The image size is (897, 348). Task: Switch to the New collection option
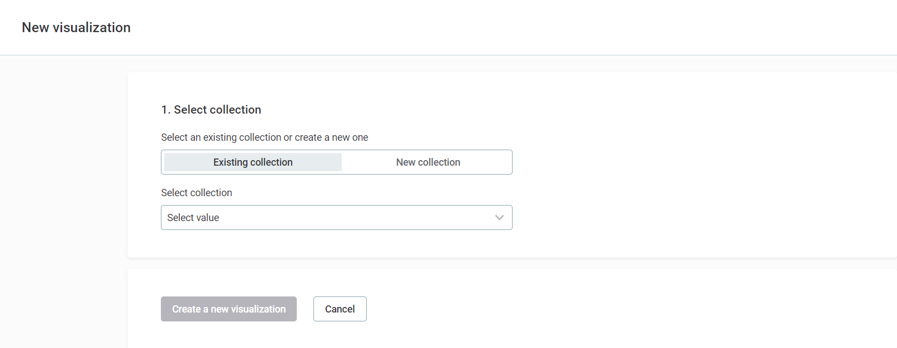pyautogui.click(x=428, y=162)
